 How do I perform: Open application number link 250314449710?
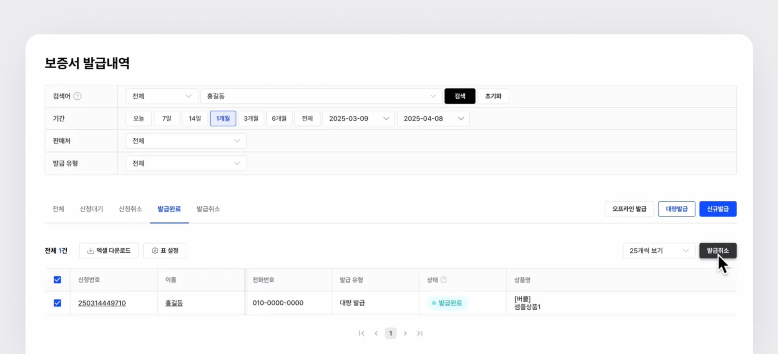click(x=102, y=303)
